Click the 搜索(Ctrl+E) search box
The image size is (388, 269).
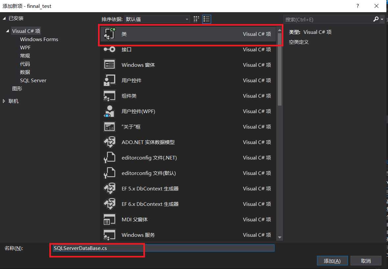[x=328, y=19]
